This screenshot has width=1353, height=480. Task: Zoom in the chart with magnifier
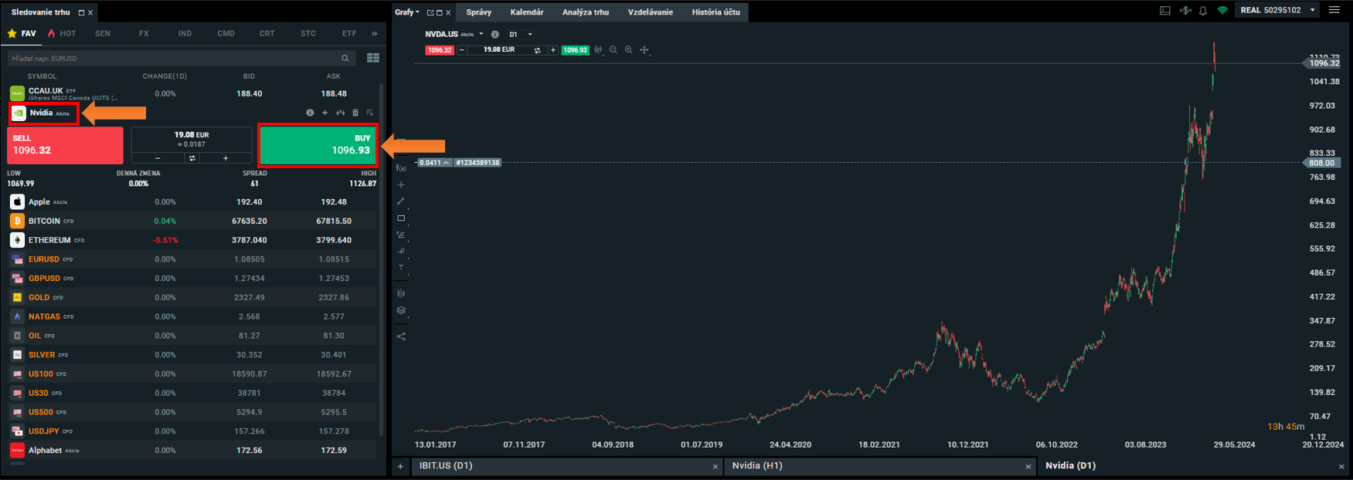click(629, 50)
